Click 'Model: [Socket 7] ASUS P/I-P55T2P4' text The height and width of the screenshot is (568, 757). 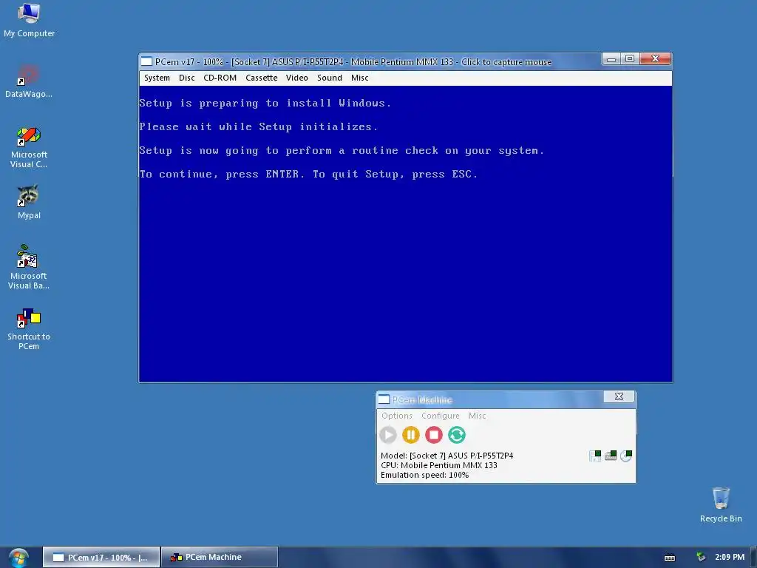447,456
